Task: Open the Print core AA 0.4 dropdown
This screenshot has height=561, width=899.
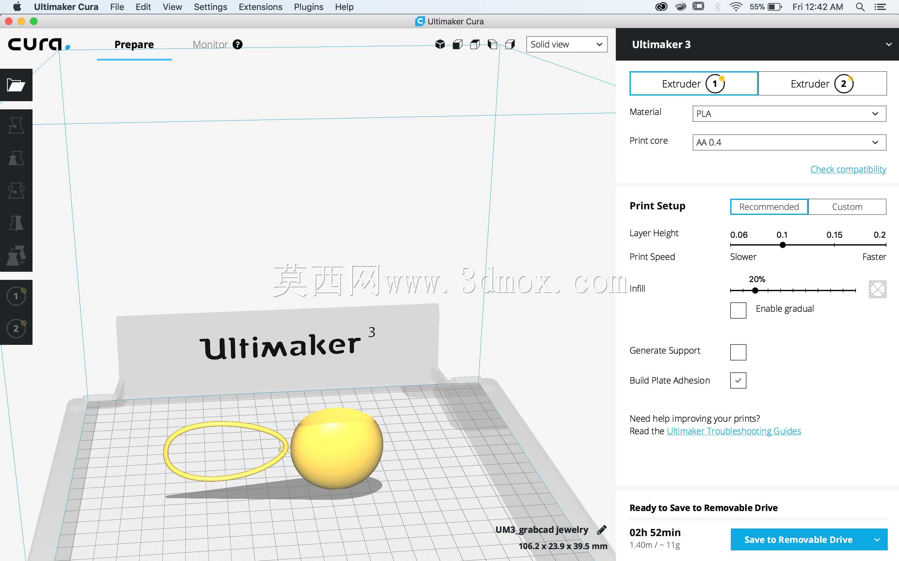Action: coord(789,142)
